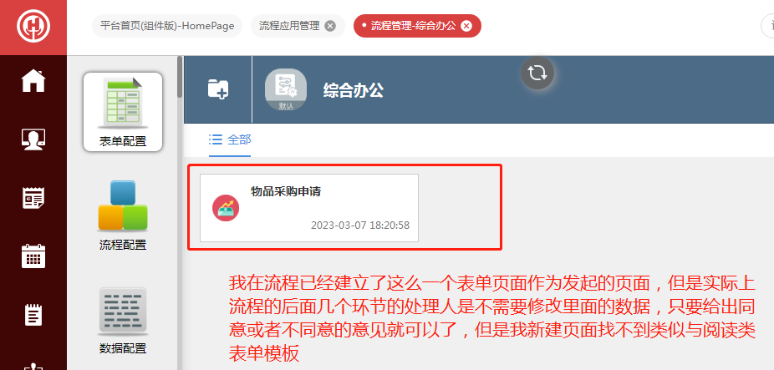Screen dimensions: 774x370
Task: Open the news sidebar icon
Action: tap(33, 198)
